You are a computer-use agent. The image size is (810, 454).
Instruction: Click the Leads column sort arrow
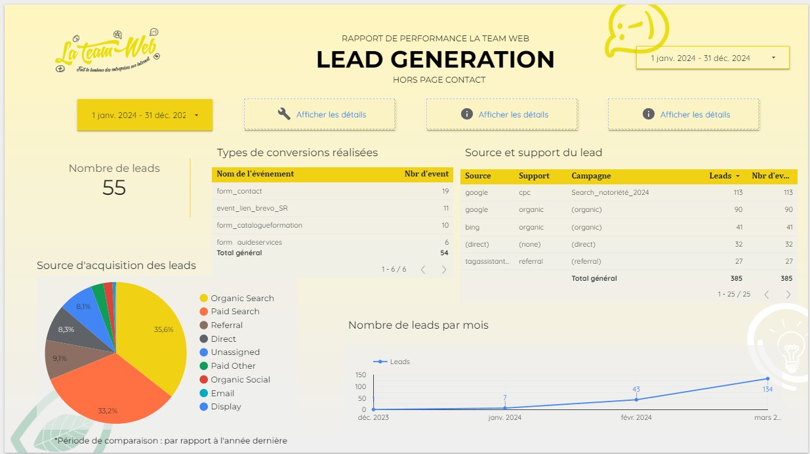pos(738,176)
